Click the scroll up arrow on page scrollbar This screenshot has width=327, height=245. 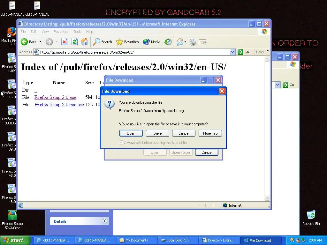pyautogui.click(x=267, y=59)
